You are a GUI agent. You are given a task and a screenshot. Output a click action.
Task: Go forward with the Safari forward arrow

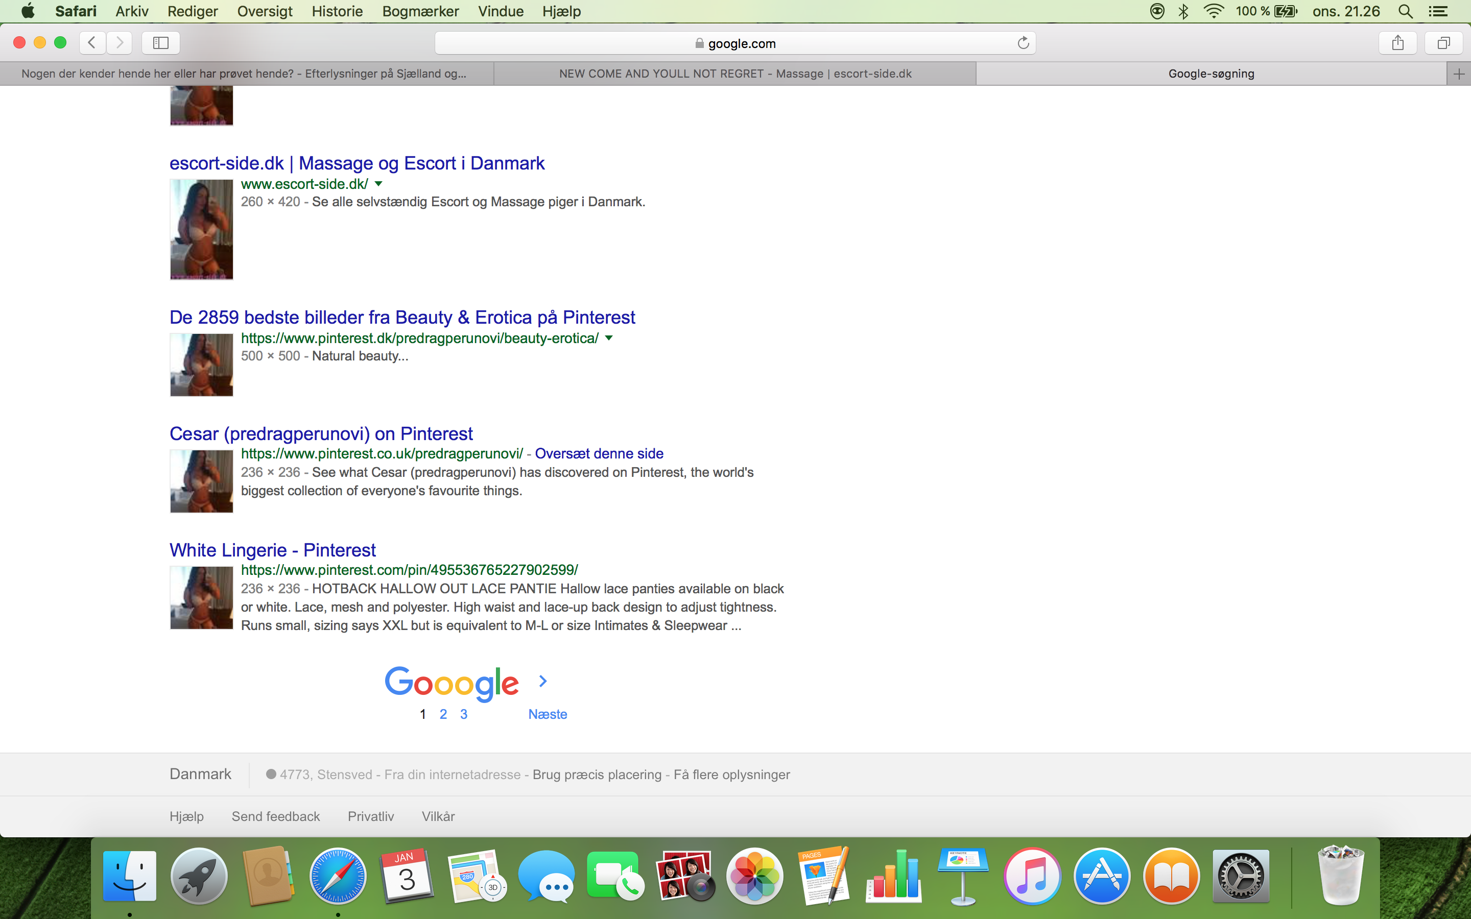point(120,42)
